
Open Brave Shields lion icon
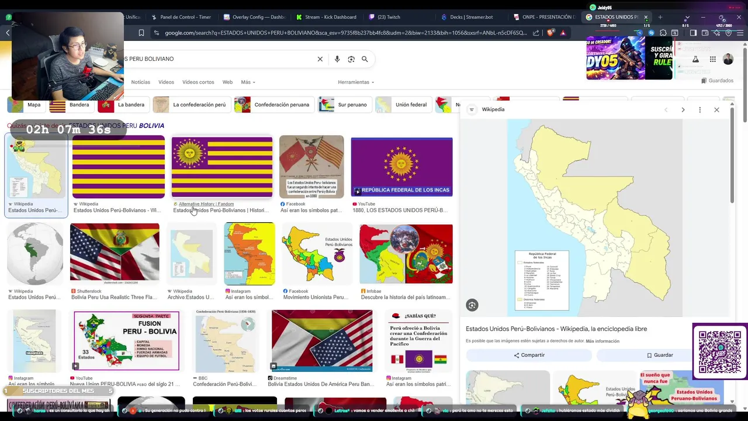point(550,33)
